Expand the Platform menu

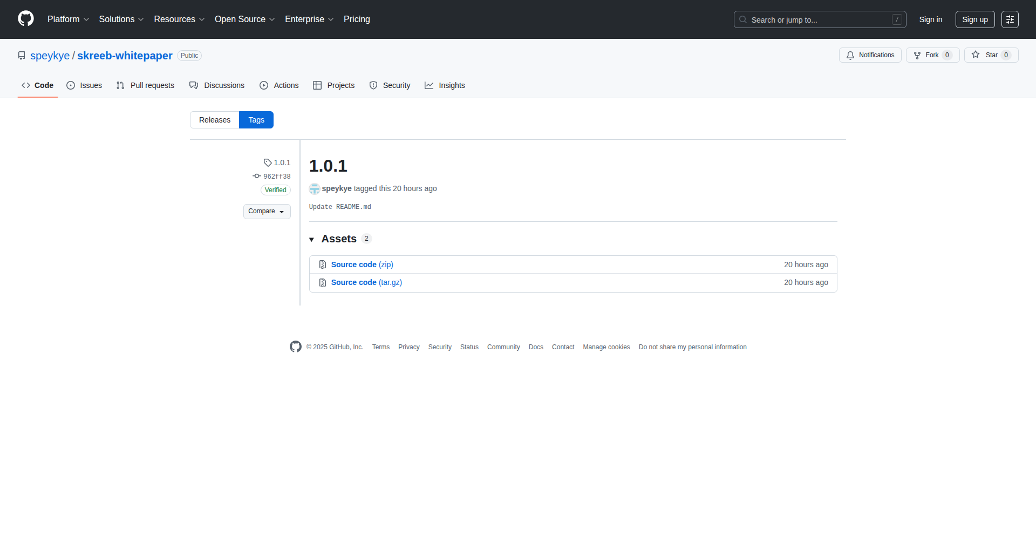click(68, 19)
